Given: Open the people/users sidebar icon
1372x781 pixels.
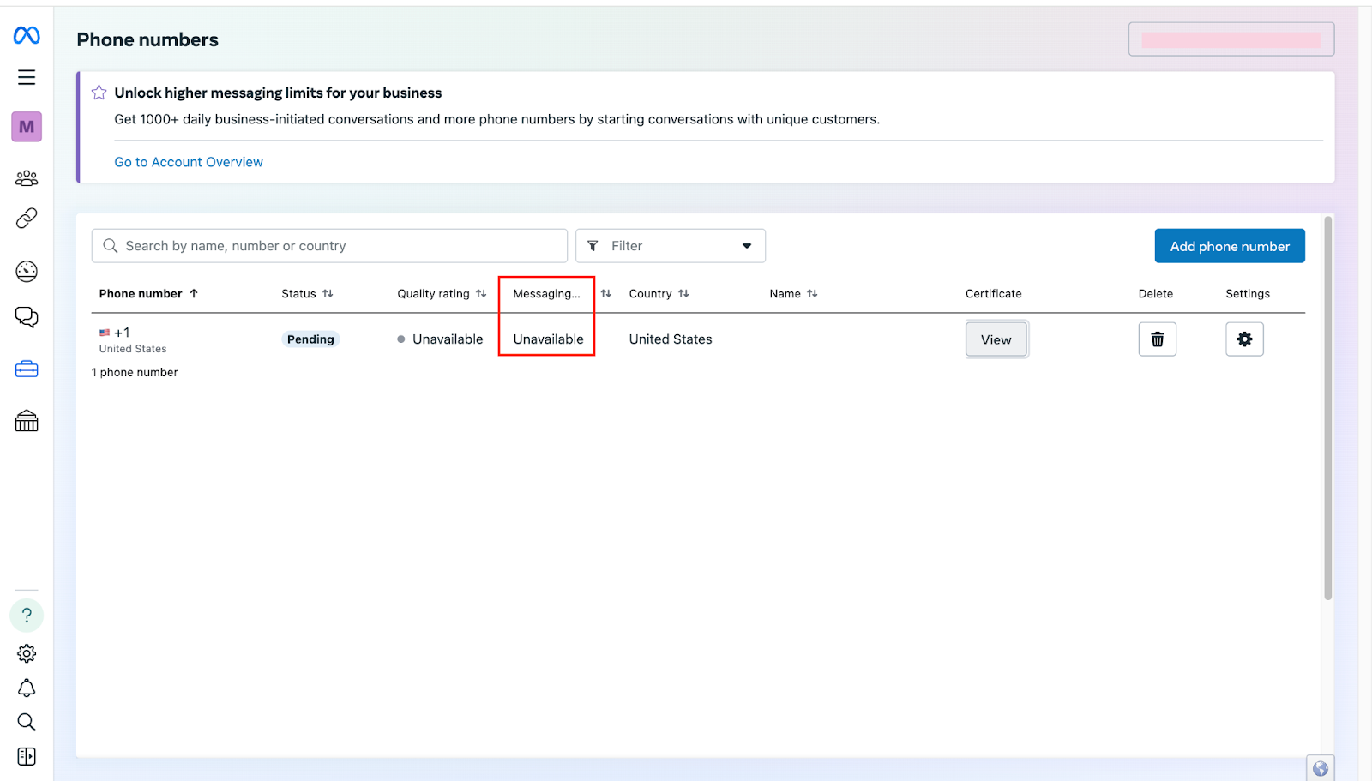Looking at the screenshot, I should 27,178.
